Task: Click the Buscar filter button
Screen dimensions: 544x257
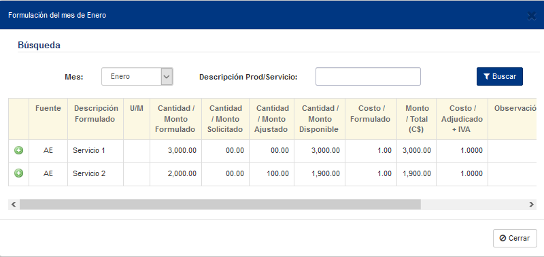Action: coord(500,76)
